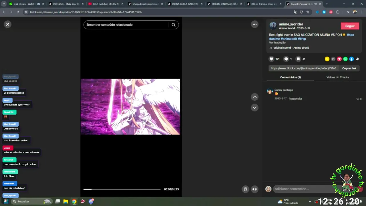Open File Explorer from the taskbar
This screenshot has width=366, height=206.
tap(65, 201)
